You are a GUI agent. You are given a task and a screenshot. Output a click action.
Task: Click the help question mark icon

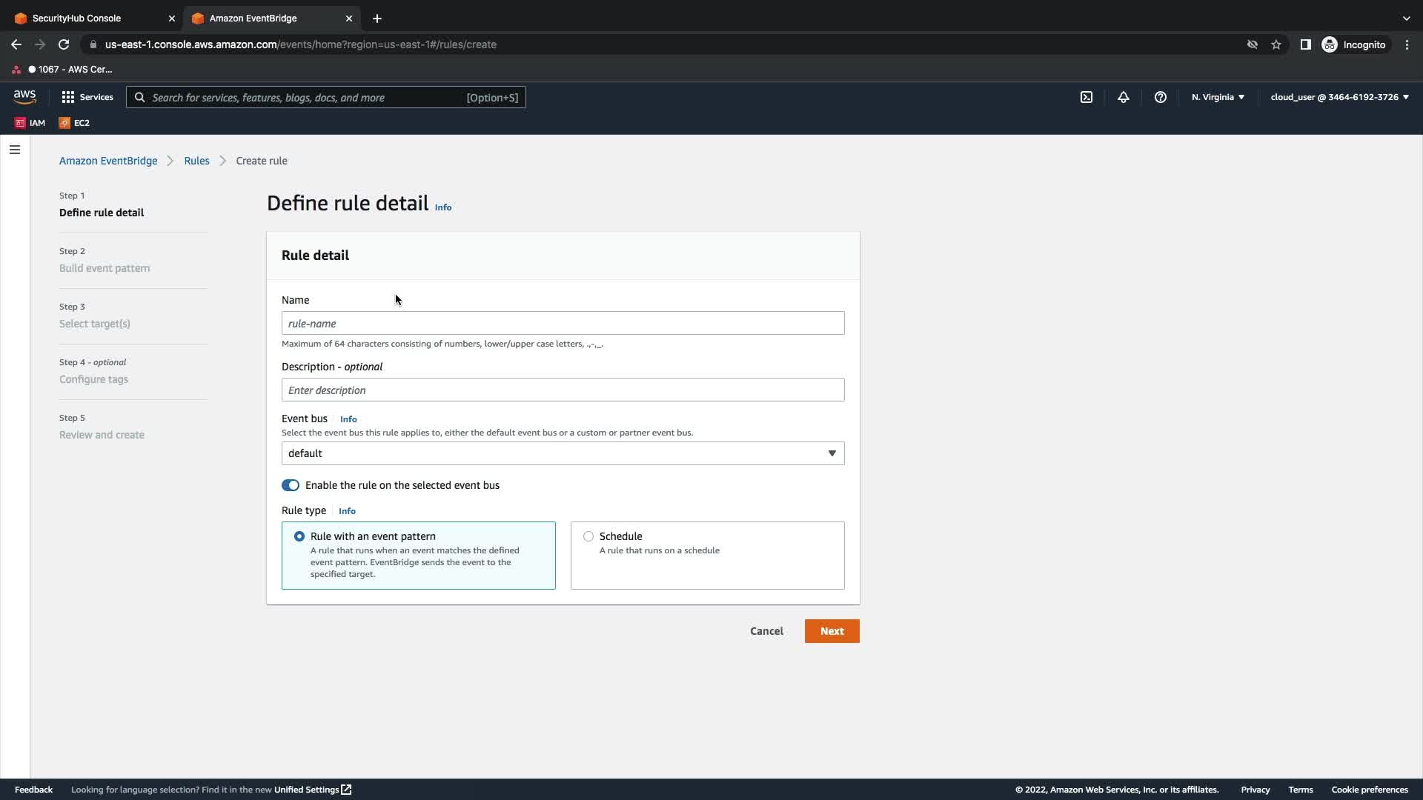1161,97
